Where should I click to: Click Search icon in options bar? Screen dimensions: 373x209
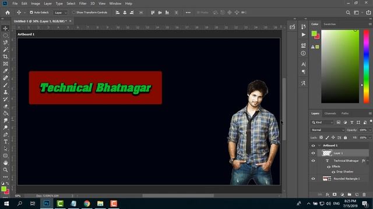348,13
